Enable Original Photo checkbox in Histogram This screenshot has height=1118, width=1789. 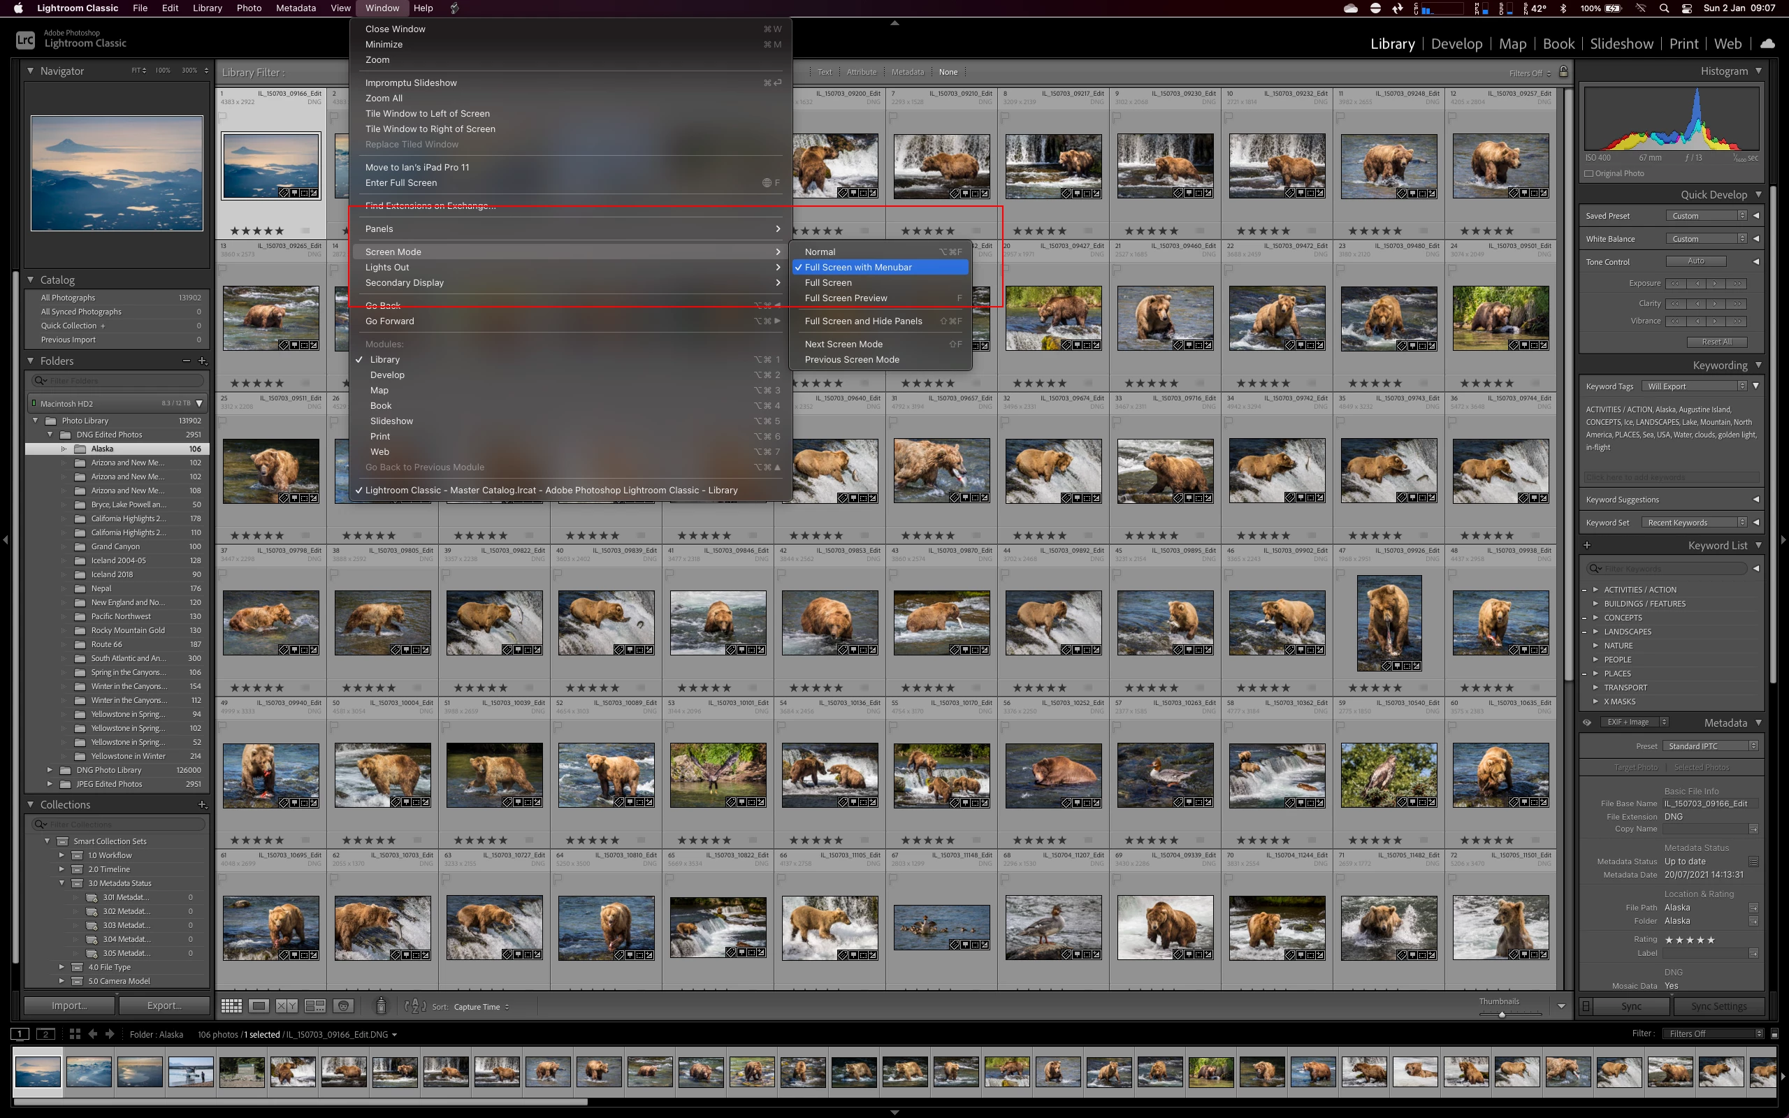[1589, 173]
